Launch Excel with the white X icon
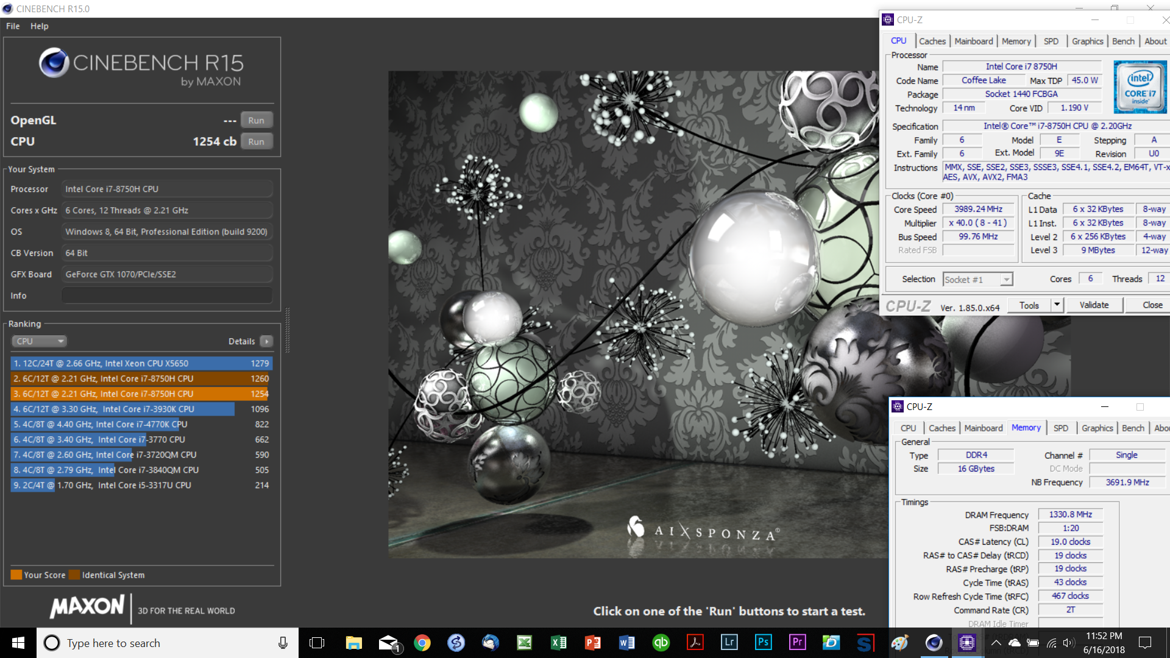 tap(558, 643)
